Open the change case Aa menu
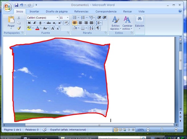This screenshot has width=187, height=139. click(x=46, y=28)
